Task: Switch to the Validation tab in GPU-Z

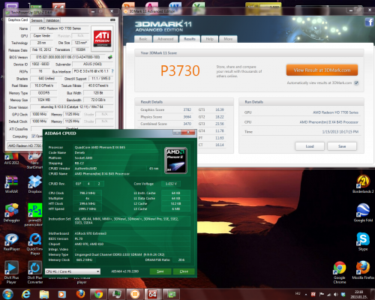Action: 52,20
